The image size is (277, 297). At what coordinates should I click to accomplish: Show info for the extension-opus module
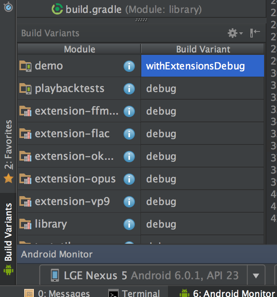(x=129, y=179)
